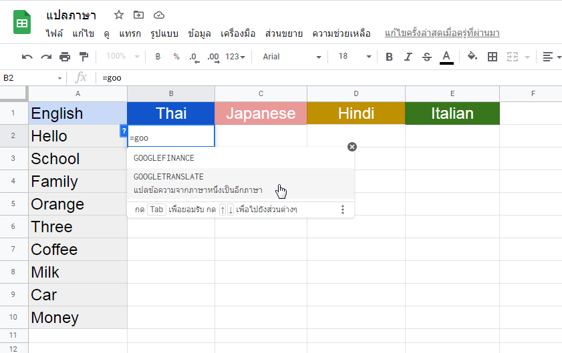
Task: Click the move to folder icon
Action: [138, 15]
